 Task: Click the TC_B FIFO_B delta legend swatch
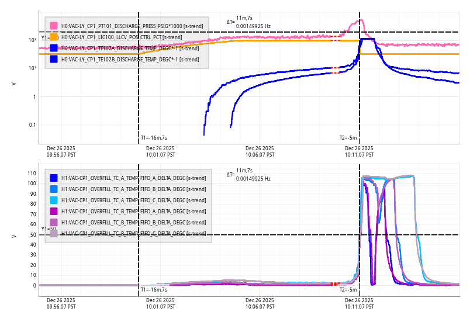[54, 223]
